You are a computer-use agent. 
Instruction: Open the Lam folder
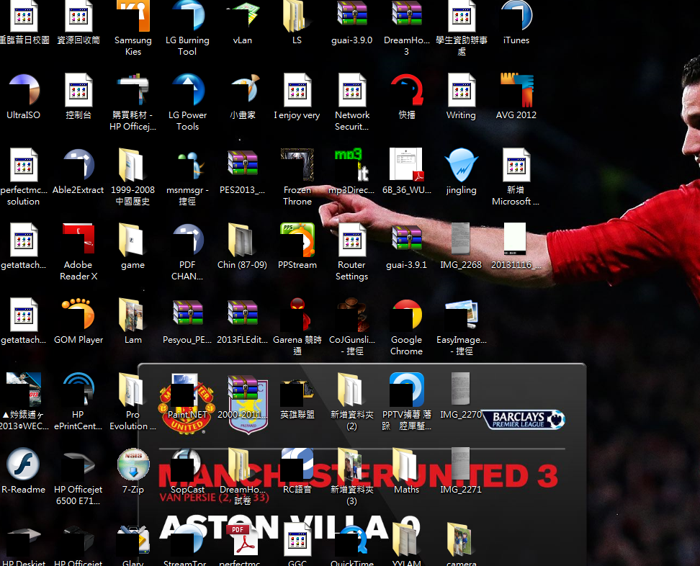click(133, 315)
